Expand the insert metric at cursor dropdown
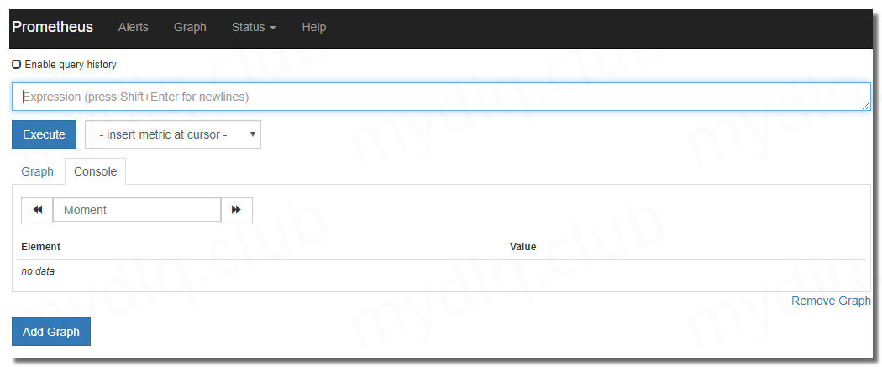 pyautogui.click(x=173, y=135)
